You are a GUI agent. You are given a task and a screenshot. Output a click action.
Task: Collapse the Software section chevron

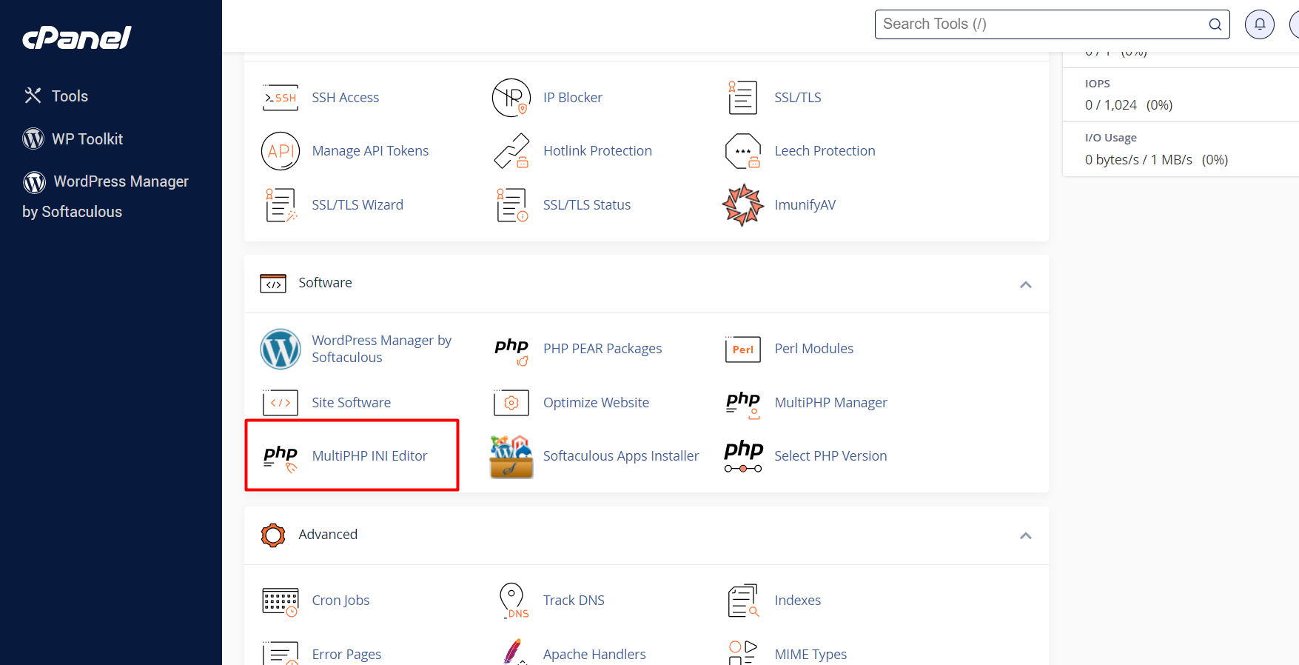pyautogui.click(x=1026, y=284)
